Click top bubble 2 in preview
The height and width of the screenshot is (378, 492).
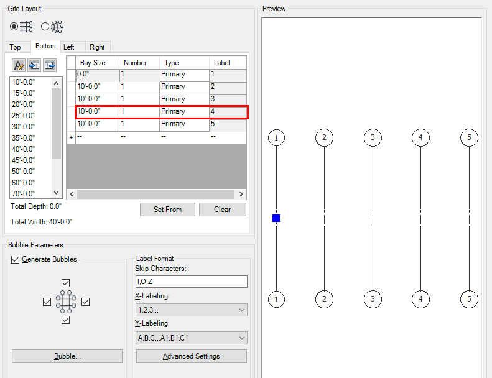click(x=324, y=137)
